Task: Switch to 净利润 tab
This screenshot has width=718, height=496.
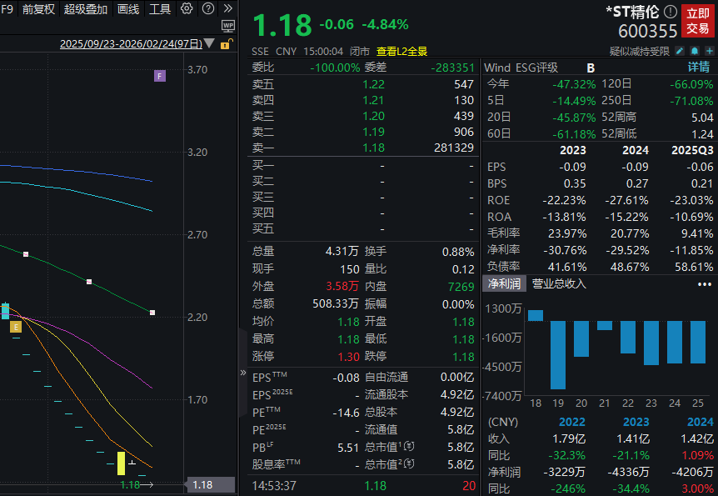Action: coord(504,283)
